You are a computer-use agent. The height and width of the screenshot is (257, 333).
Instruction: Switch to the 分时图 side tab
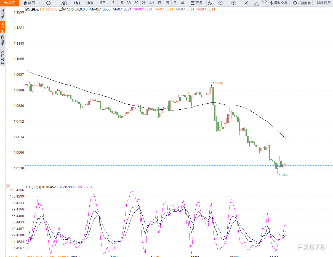click(x=2, y=14)
